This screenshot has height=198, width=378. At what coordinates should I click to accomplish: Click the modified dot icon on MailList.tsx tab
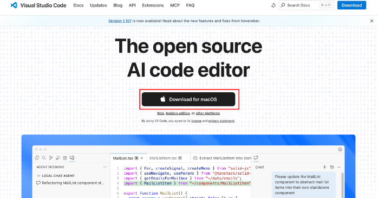point(136,158)
